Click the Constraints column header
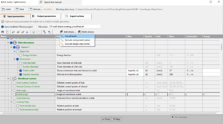 194,37
